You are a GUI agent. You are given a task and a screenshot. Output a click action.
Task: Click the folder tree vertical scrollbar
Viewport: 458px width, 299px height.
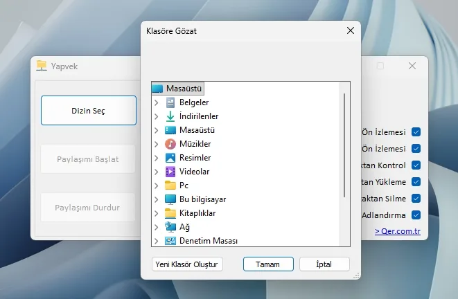344,145
